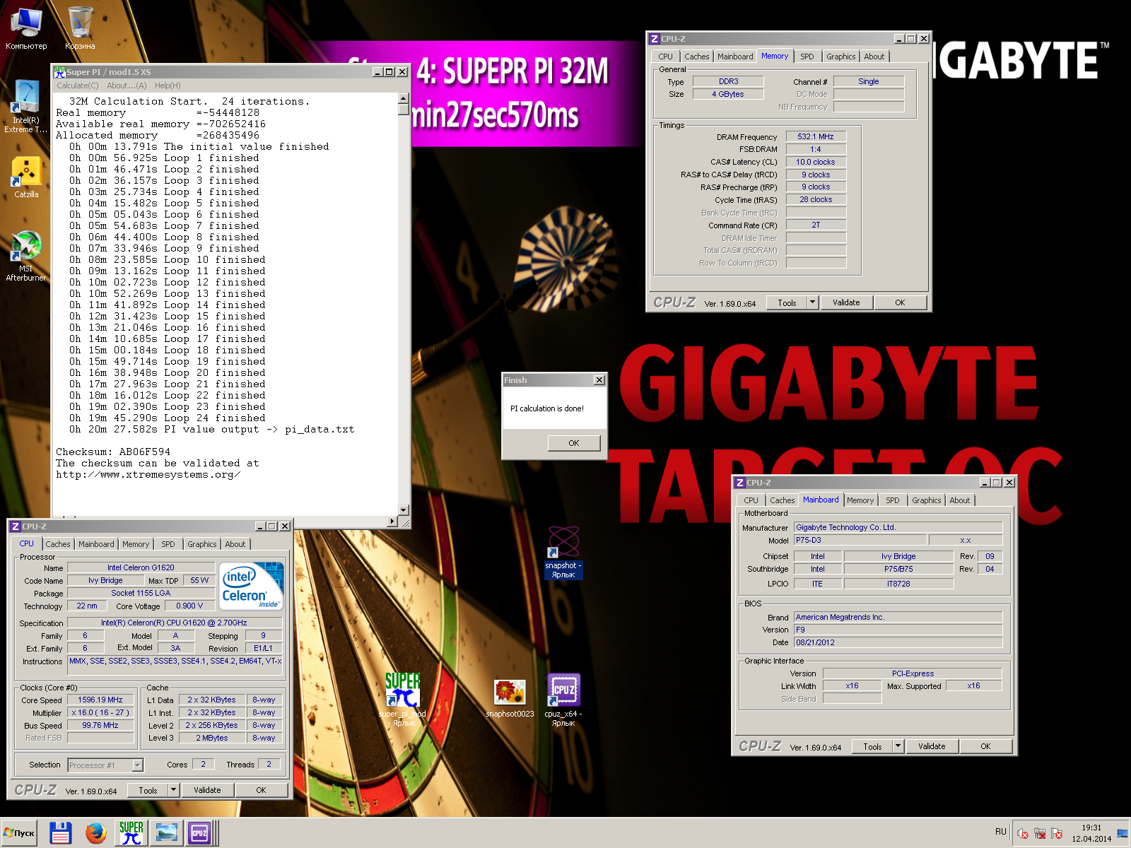Open the Корзина recycle bin icon
Image resolution: width=1131 pixels, height=848 pixels.
pyautogui.click(x=80, y=28)
